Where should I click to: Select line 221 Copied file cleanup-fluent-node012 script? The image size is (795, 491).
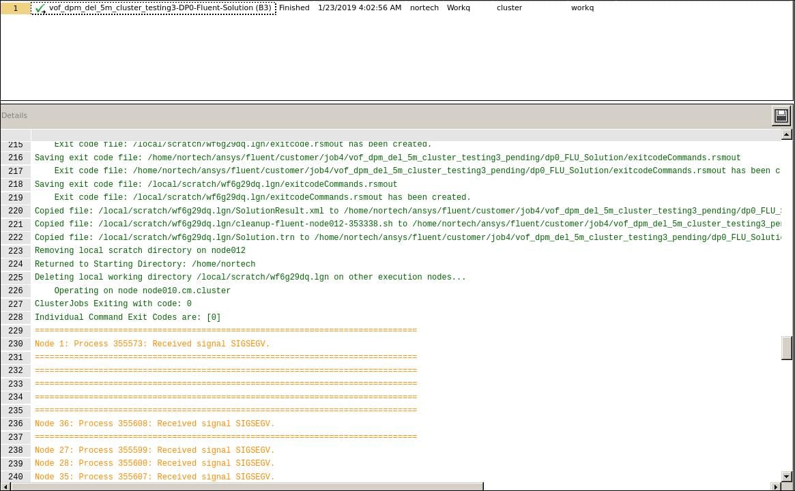(x=407, y=224)
